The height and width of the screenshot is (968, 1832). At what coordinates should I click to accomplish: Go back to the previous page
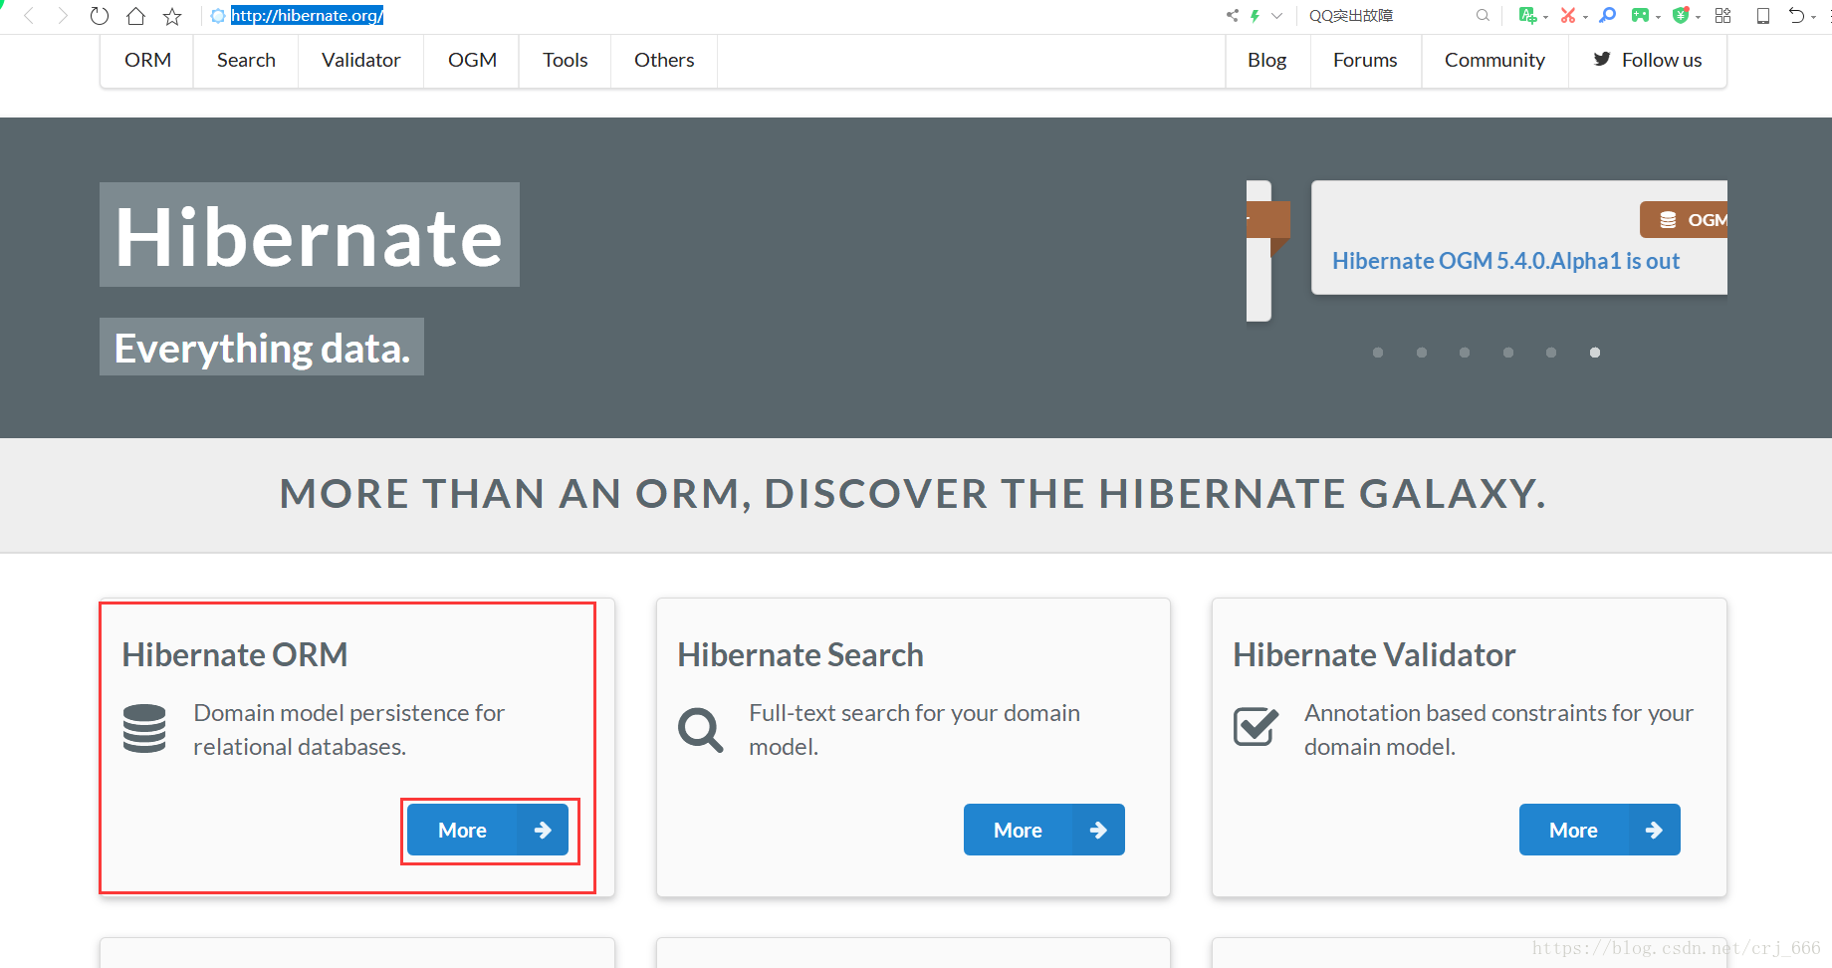point(29,16)
